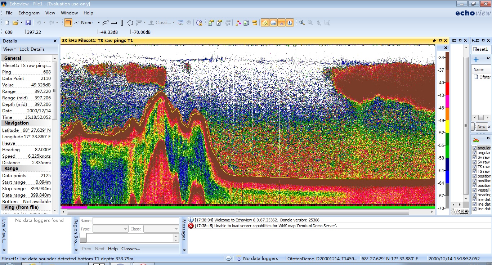Select the rectangle selection tool
492x265 pixels.
click(68, 23)
